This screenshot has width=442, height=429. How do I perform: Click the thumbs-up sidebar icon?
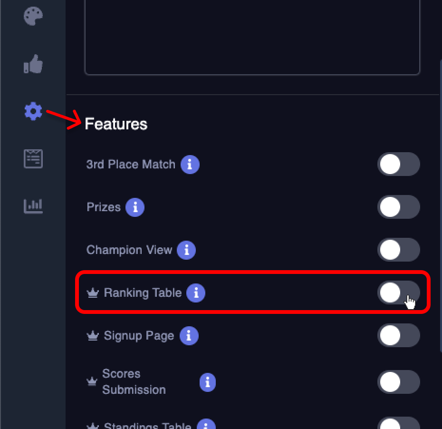coord(33,64)
